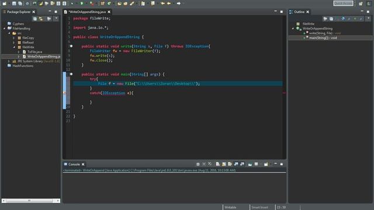Click the warning marker at catch line
This screenshot has height=210, width=374.
(64, 93)
